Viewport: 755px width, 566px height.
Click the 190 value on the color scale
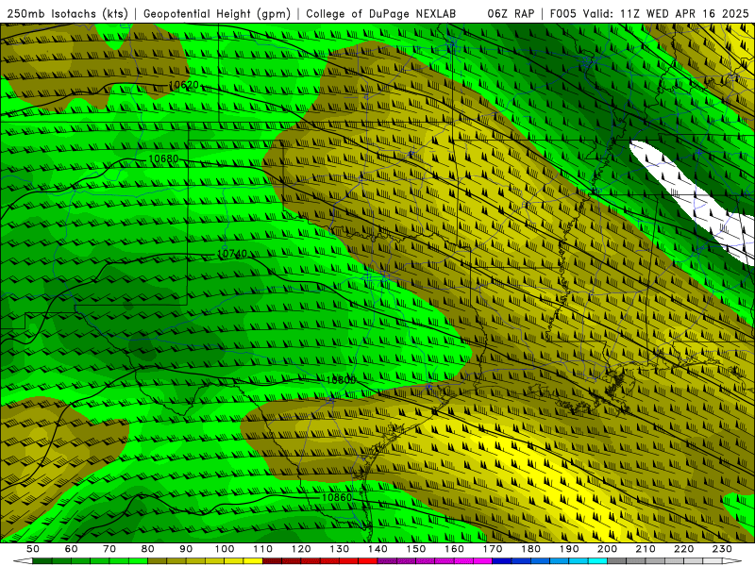click(x=569, y=549)
